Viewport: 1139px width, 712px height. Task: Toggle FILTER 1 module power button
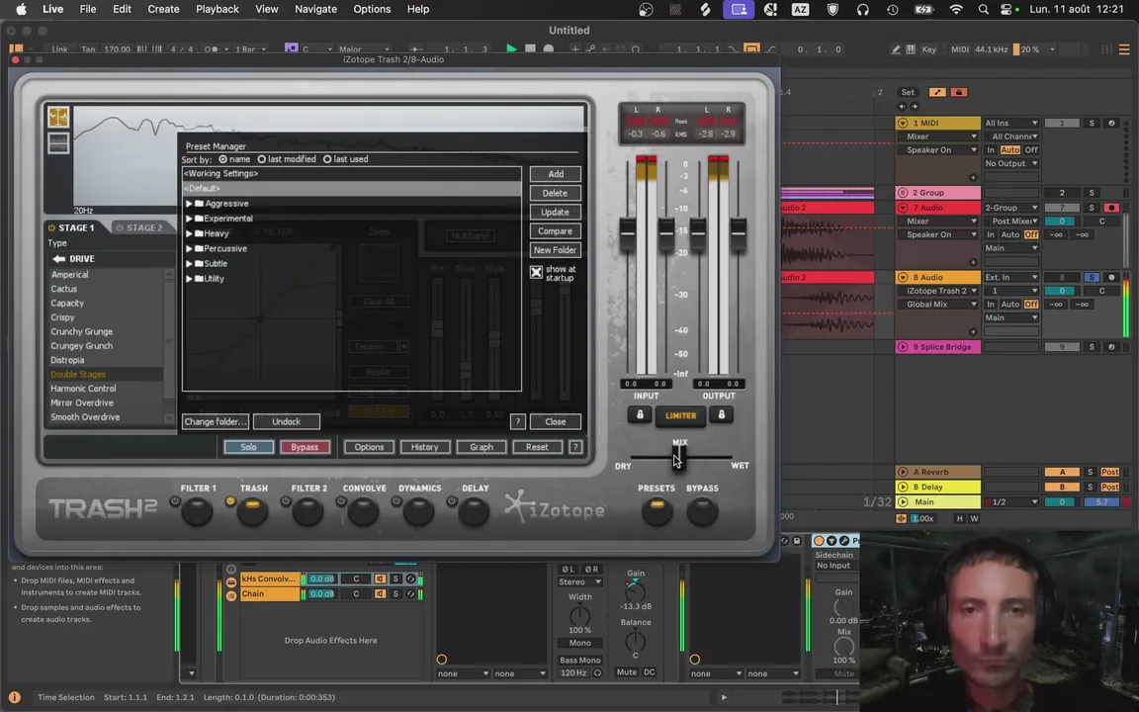174,501
